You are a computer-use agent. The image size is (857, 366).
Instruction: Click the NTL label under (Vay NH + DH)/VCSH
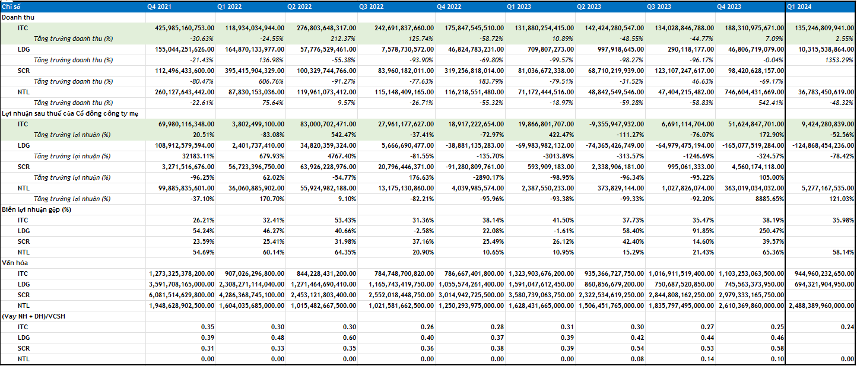(x=23, y=359)
